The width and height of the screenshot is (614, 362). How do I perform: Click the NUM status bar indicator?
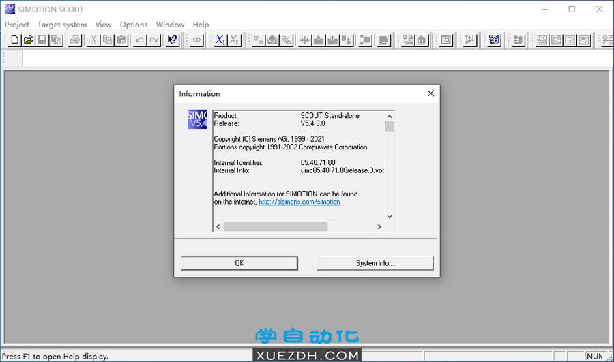click(x=594, y=356)
